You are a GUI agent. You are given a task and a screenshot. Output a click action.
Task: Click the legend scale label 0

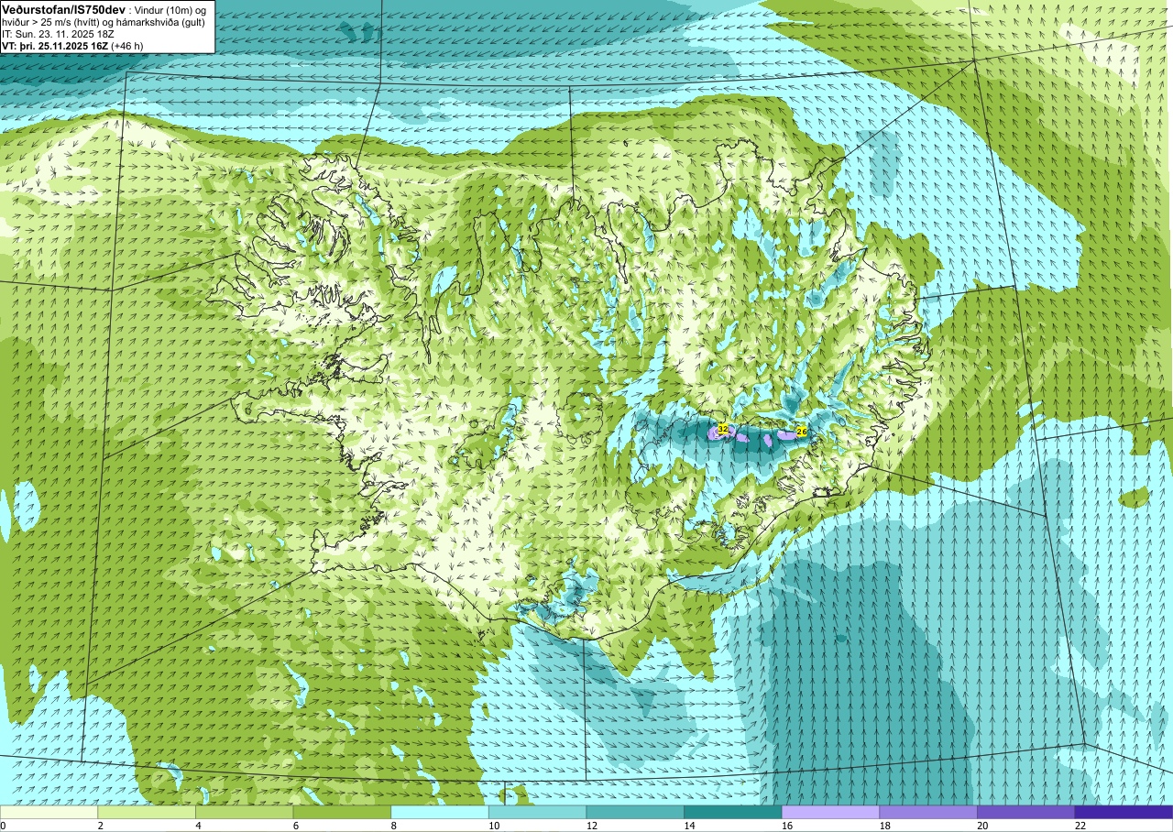point(3,826)
